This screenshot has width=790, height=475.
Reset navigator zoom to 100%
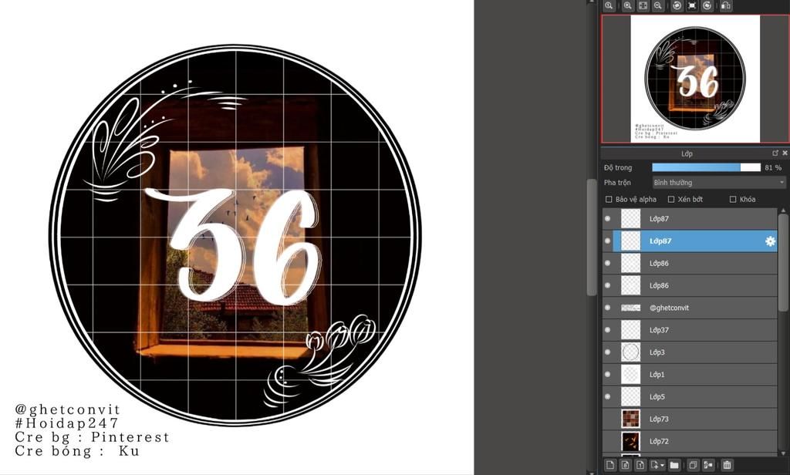pos(609,5)
